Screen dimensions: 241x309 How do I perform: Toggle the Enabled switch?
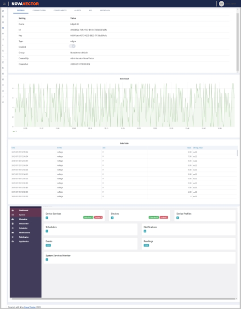click(72, 46)
